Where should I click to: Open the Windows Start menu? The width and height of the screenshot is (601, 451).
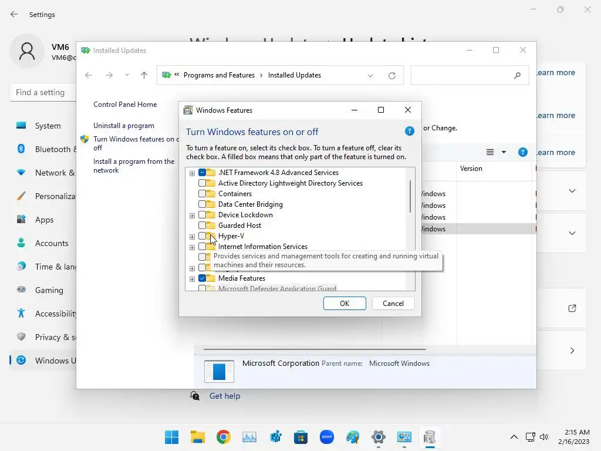(171, 437)
